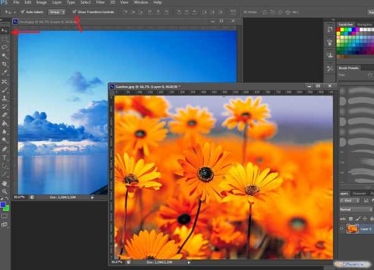The height and width of the screenshot is (270, 374).
Task: Select the Zoom tool
Action: (4, 191)
